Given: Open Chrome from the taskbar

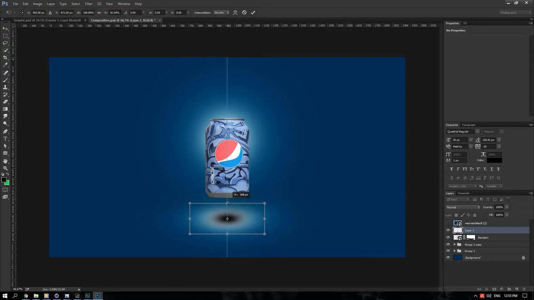Looking at the screenshot, I should [26, 296].
